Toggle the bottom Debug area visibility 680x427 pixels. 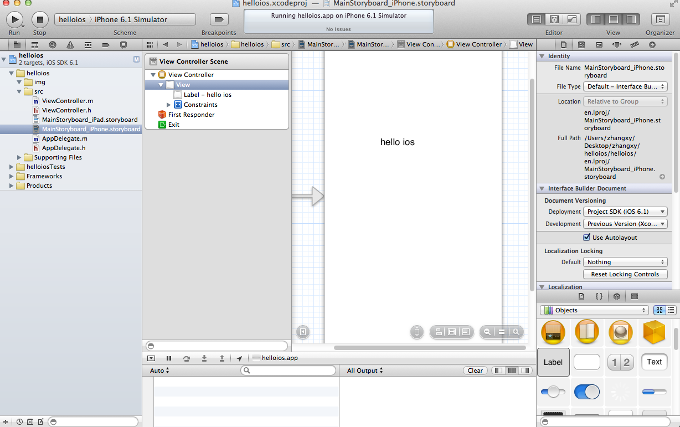click(x=614, y=19)
